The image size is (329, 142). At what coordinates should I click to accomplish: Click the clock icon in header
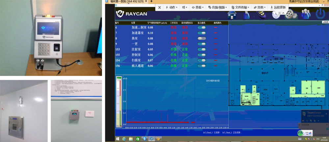[x=276, y=14]
